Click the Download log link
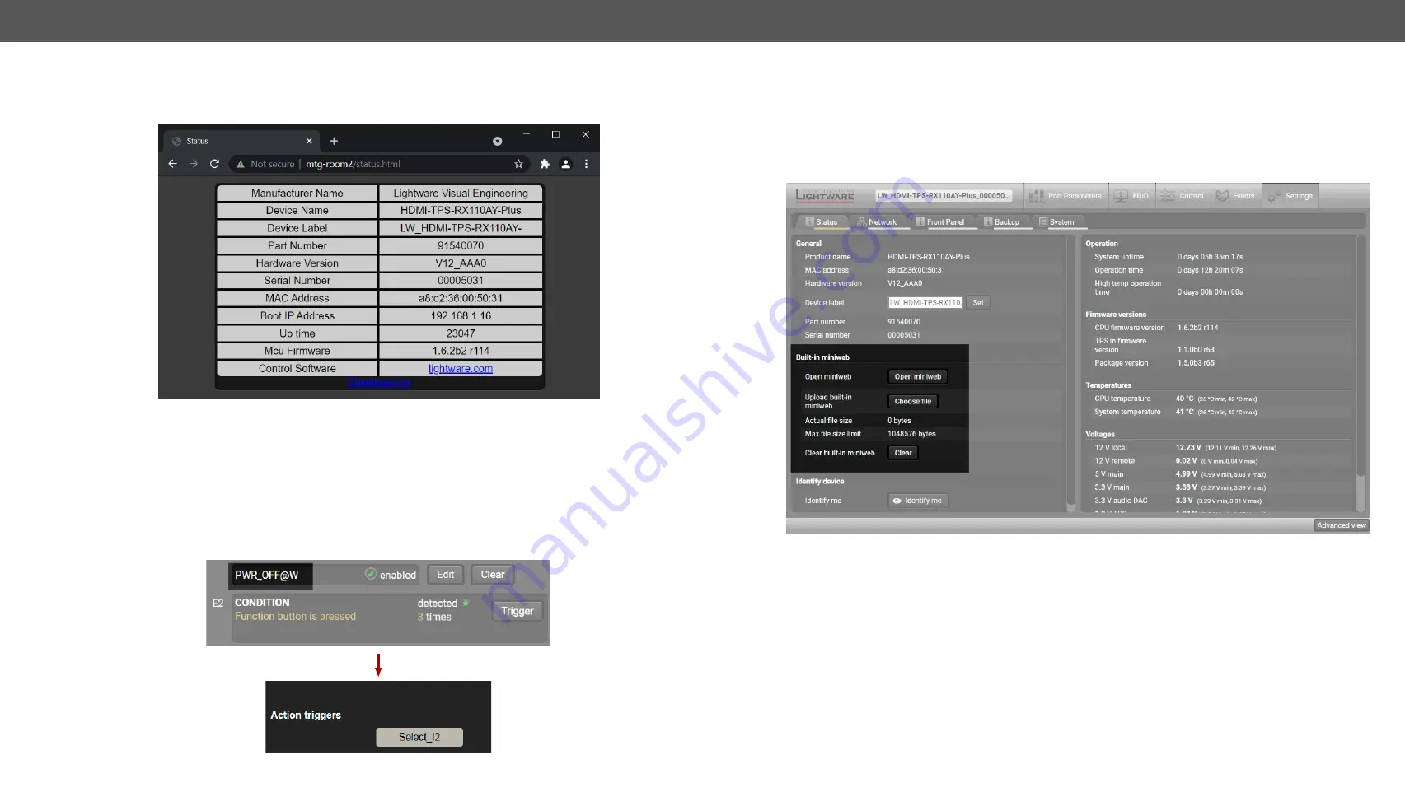Screen dimensions: 1405x788 [x=379, y=383]
